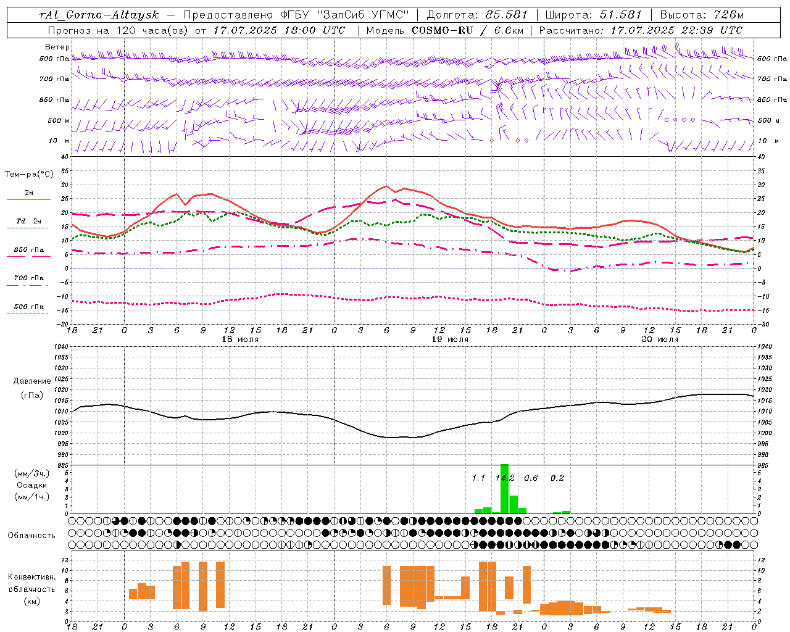Click the tallest green precipitation bar
This screenshot has height=632, width=790.
(x=504, y=489)
